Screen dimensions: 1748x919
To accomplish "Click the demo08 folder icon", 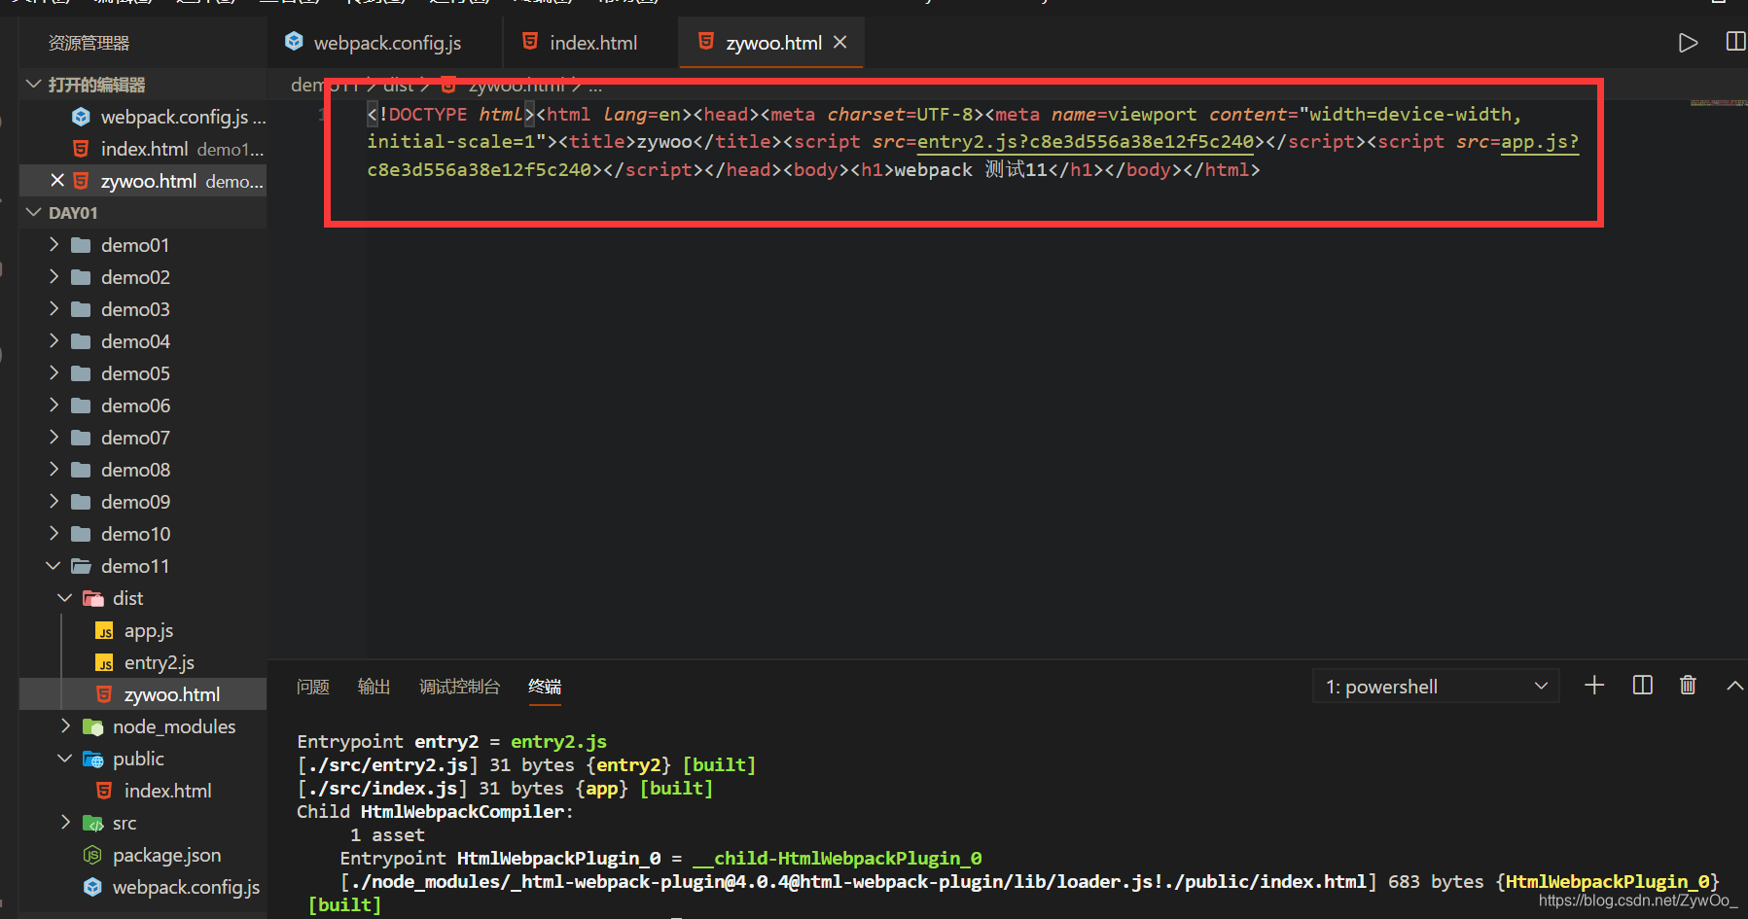I will pos(82,470).
